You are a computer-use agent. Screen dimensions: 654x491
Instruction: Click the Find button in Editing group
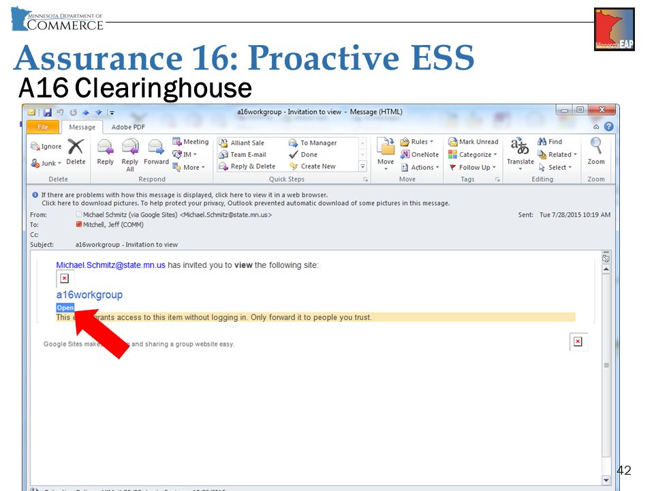(550, 142)
